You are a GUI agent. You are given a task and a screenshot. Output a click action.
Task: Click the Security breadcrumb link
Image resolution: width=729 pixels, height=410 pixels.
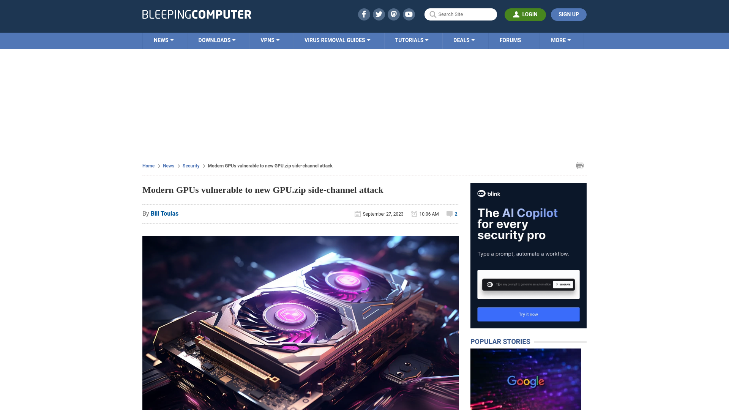[191, 166]
